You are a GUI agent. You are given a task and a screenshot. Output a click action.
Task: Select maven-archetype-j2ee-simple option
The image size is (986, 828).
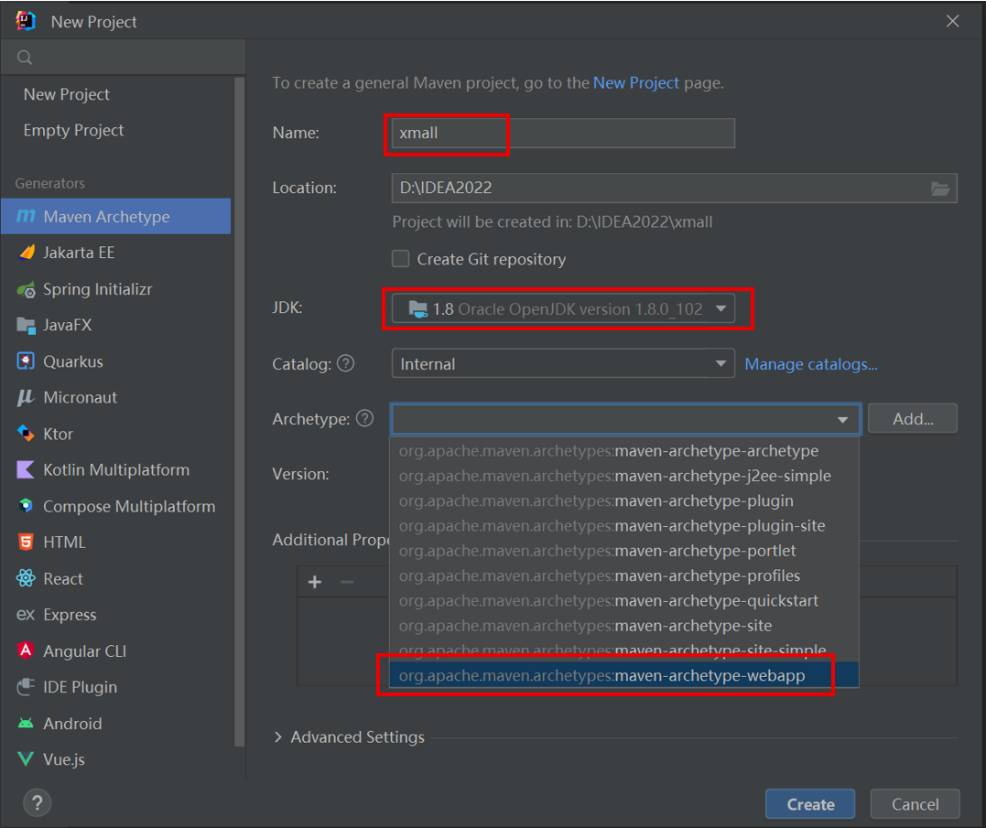[623, 476]
